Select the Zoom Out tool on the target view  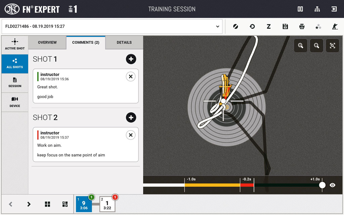[x=316, y=46]
